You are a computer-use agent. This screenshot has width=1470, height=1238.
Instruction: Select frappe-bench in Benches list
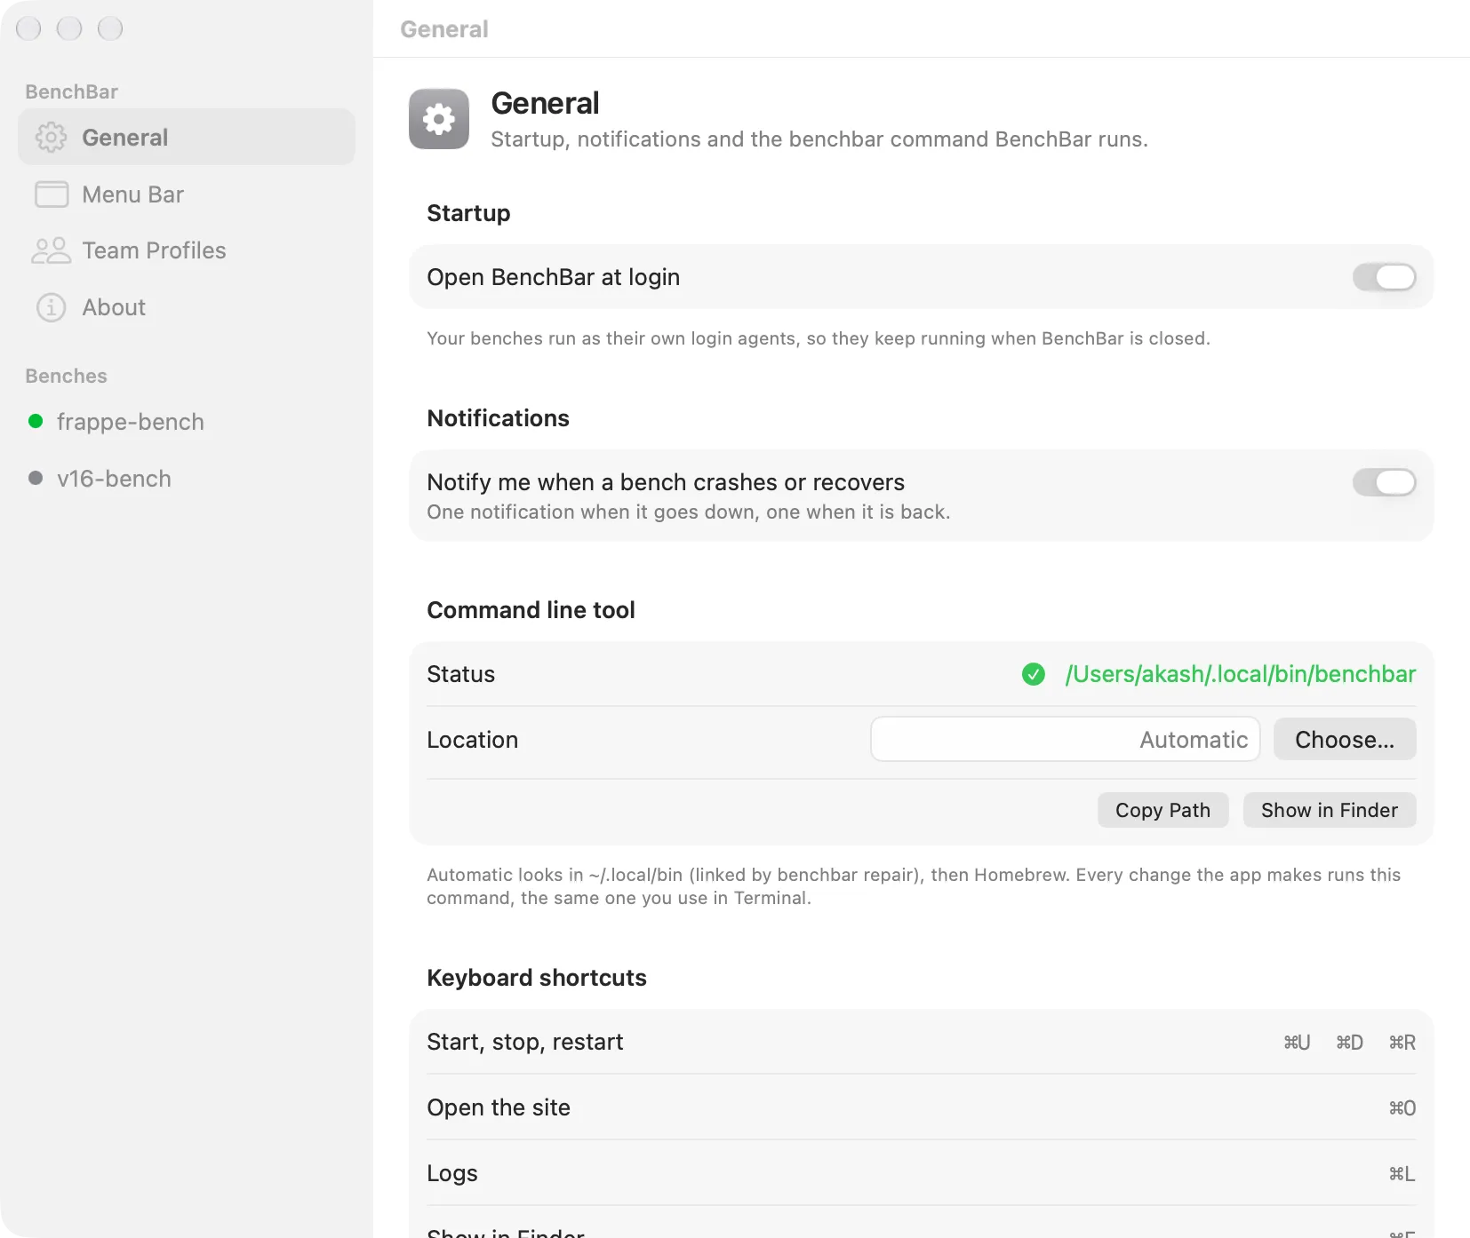[x=187, y=422]
